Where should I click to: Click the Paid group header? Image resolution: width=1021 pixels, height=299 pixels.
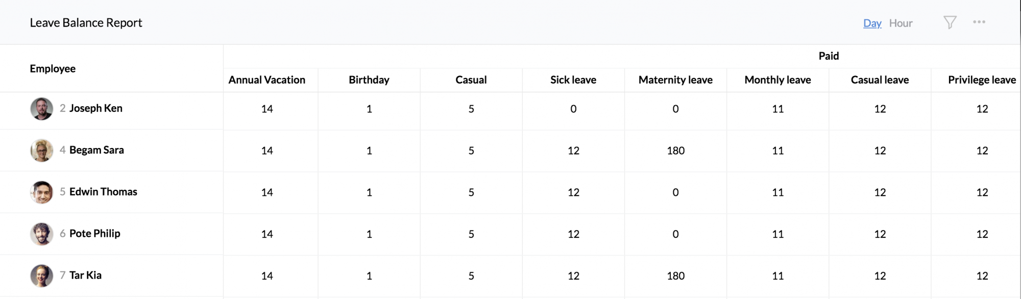828,56
